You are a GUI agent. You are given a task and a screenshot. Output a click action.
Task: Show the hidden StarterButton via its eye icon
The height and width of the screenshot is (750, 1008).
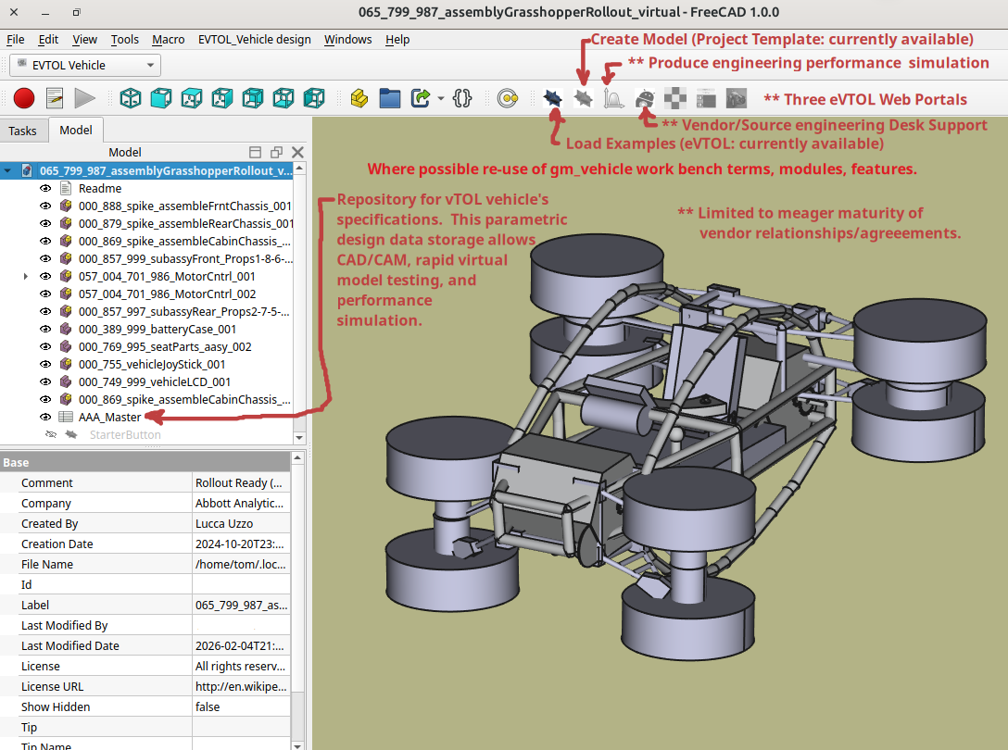pyautogui.click(x=51, y=434)
